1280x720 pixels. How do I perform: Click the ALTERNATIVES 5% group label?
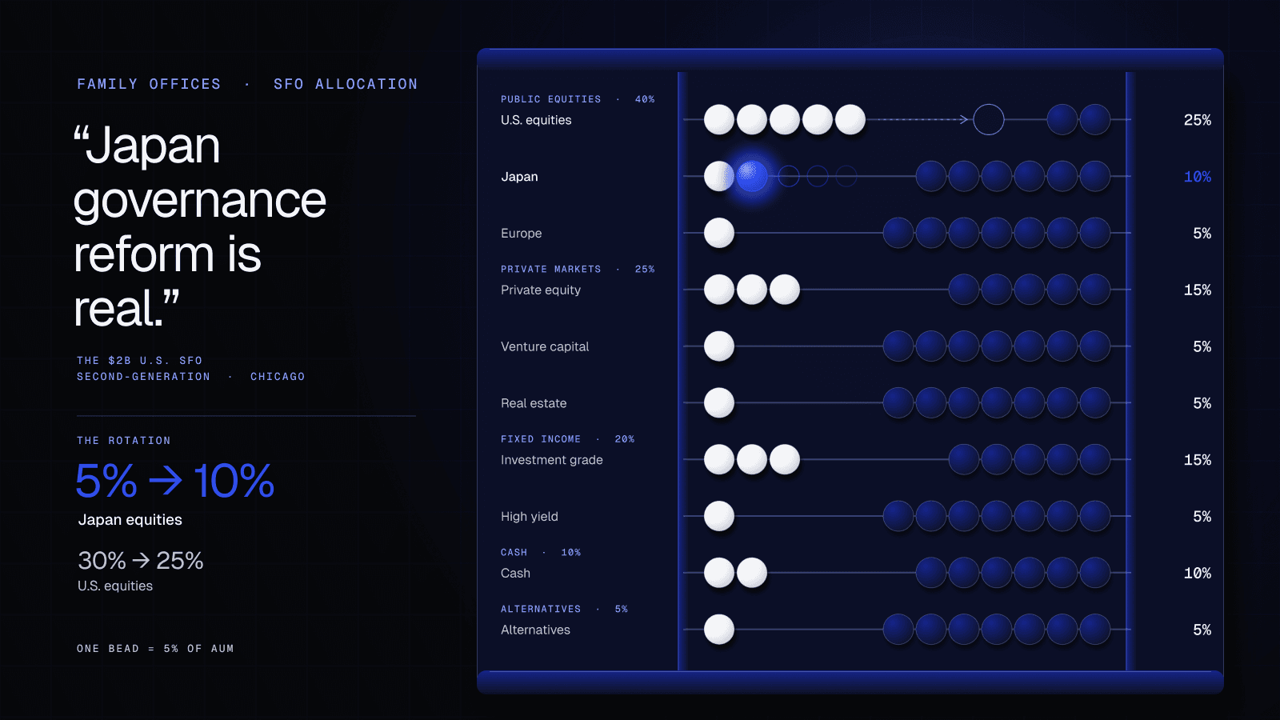(x=564, y=610)
